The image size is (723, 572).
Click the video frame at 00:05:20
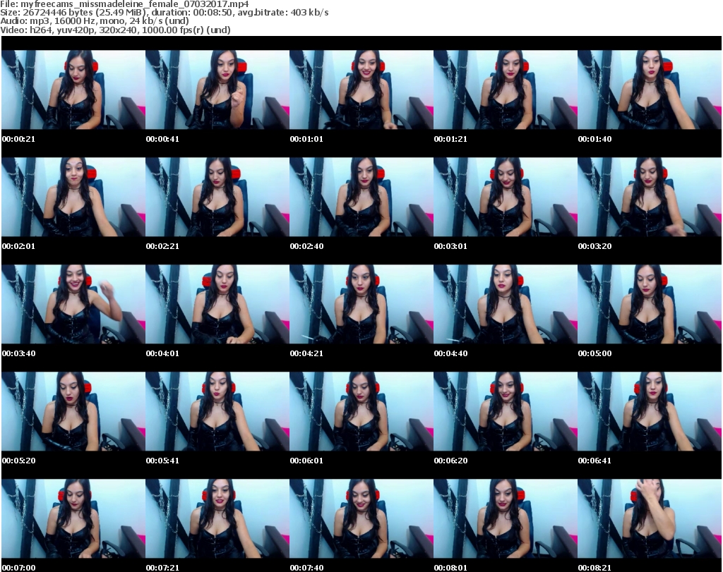73,411
